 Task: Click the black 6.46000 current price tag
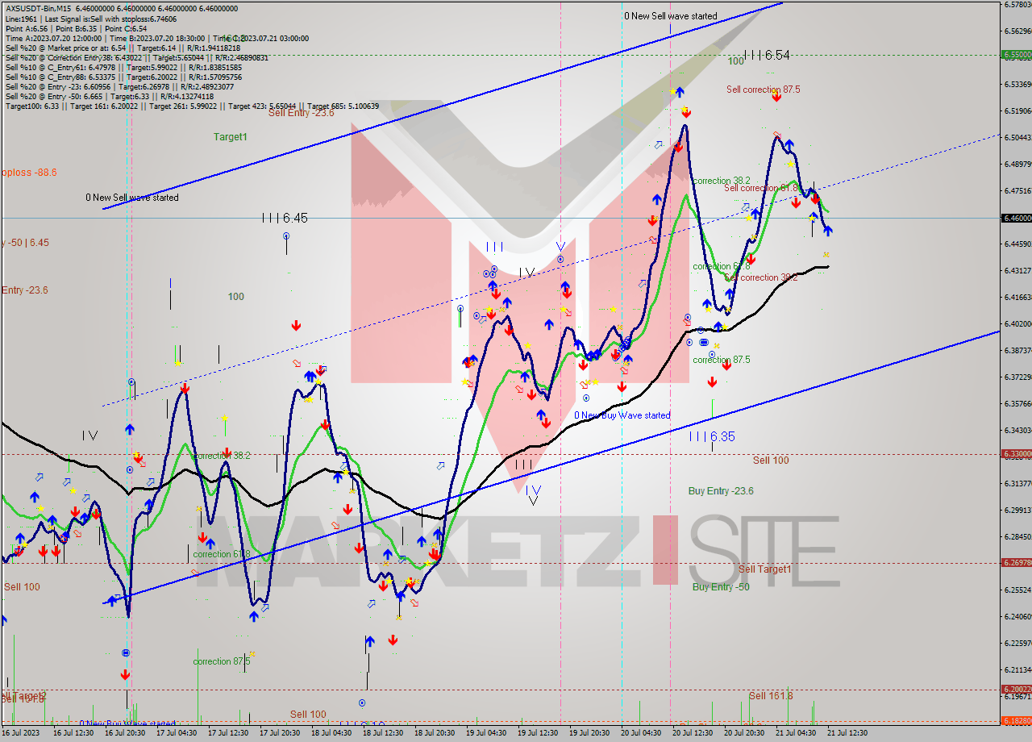coord(1016,218)
